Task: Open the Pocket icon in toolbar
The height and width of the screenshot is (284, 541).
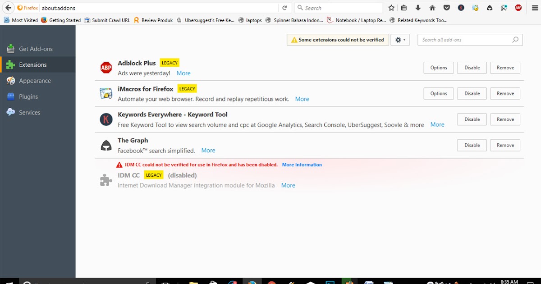Action: [446, 8]
